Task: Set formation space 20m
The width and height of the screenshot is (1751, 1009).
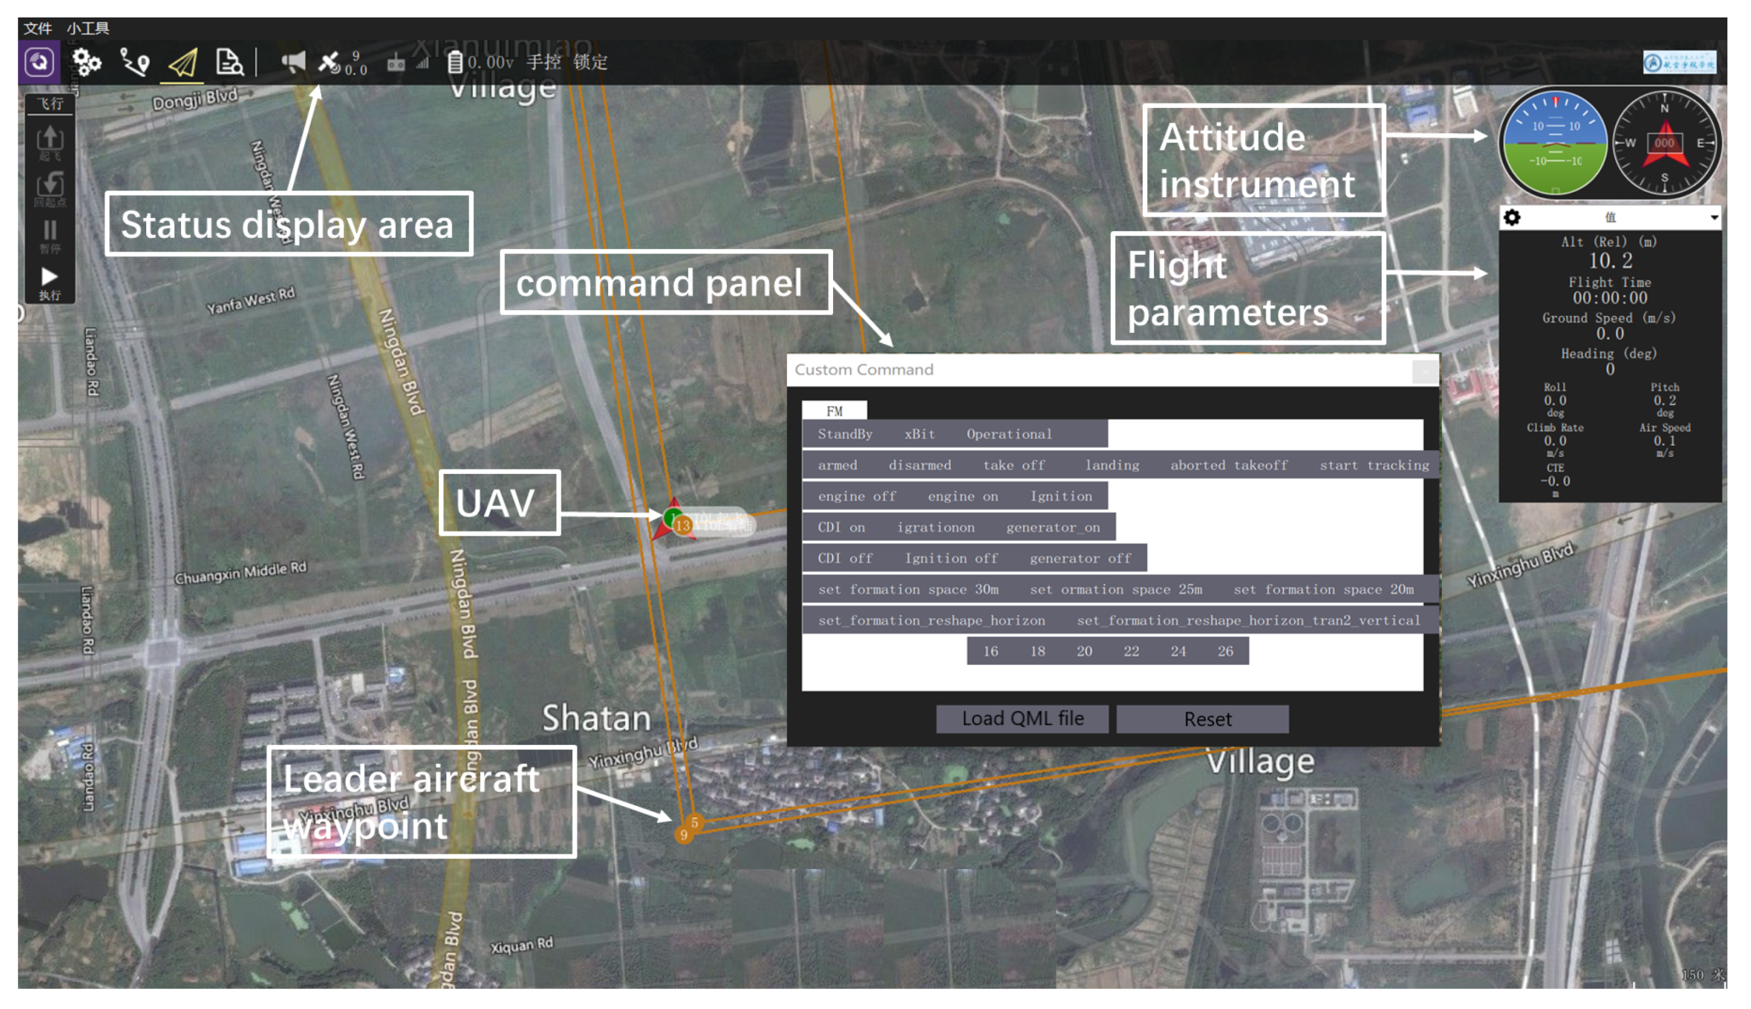Action: pos(1323,590)
